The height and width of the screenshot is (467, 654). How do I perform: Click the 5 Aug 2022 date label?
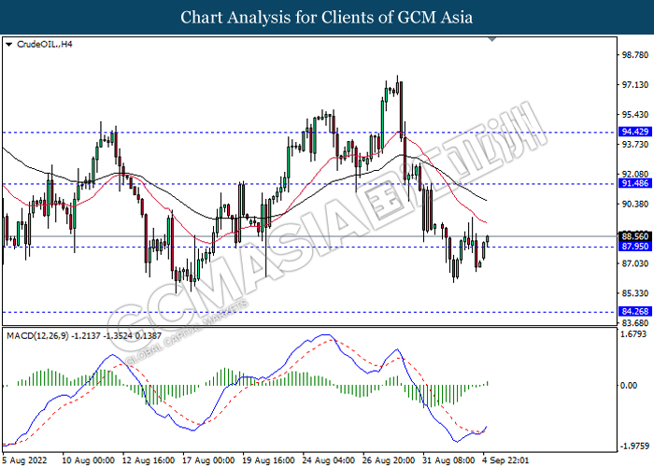pyautogui.click(x=24, y=460)
